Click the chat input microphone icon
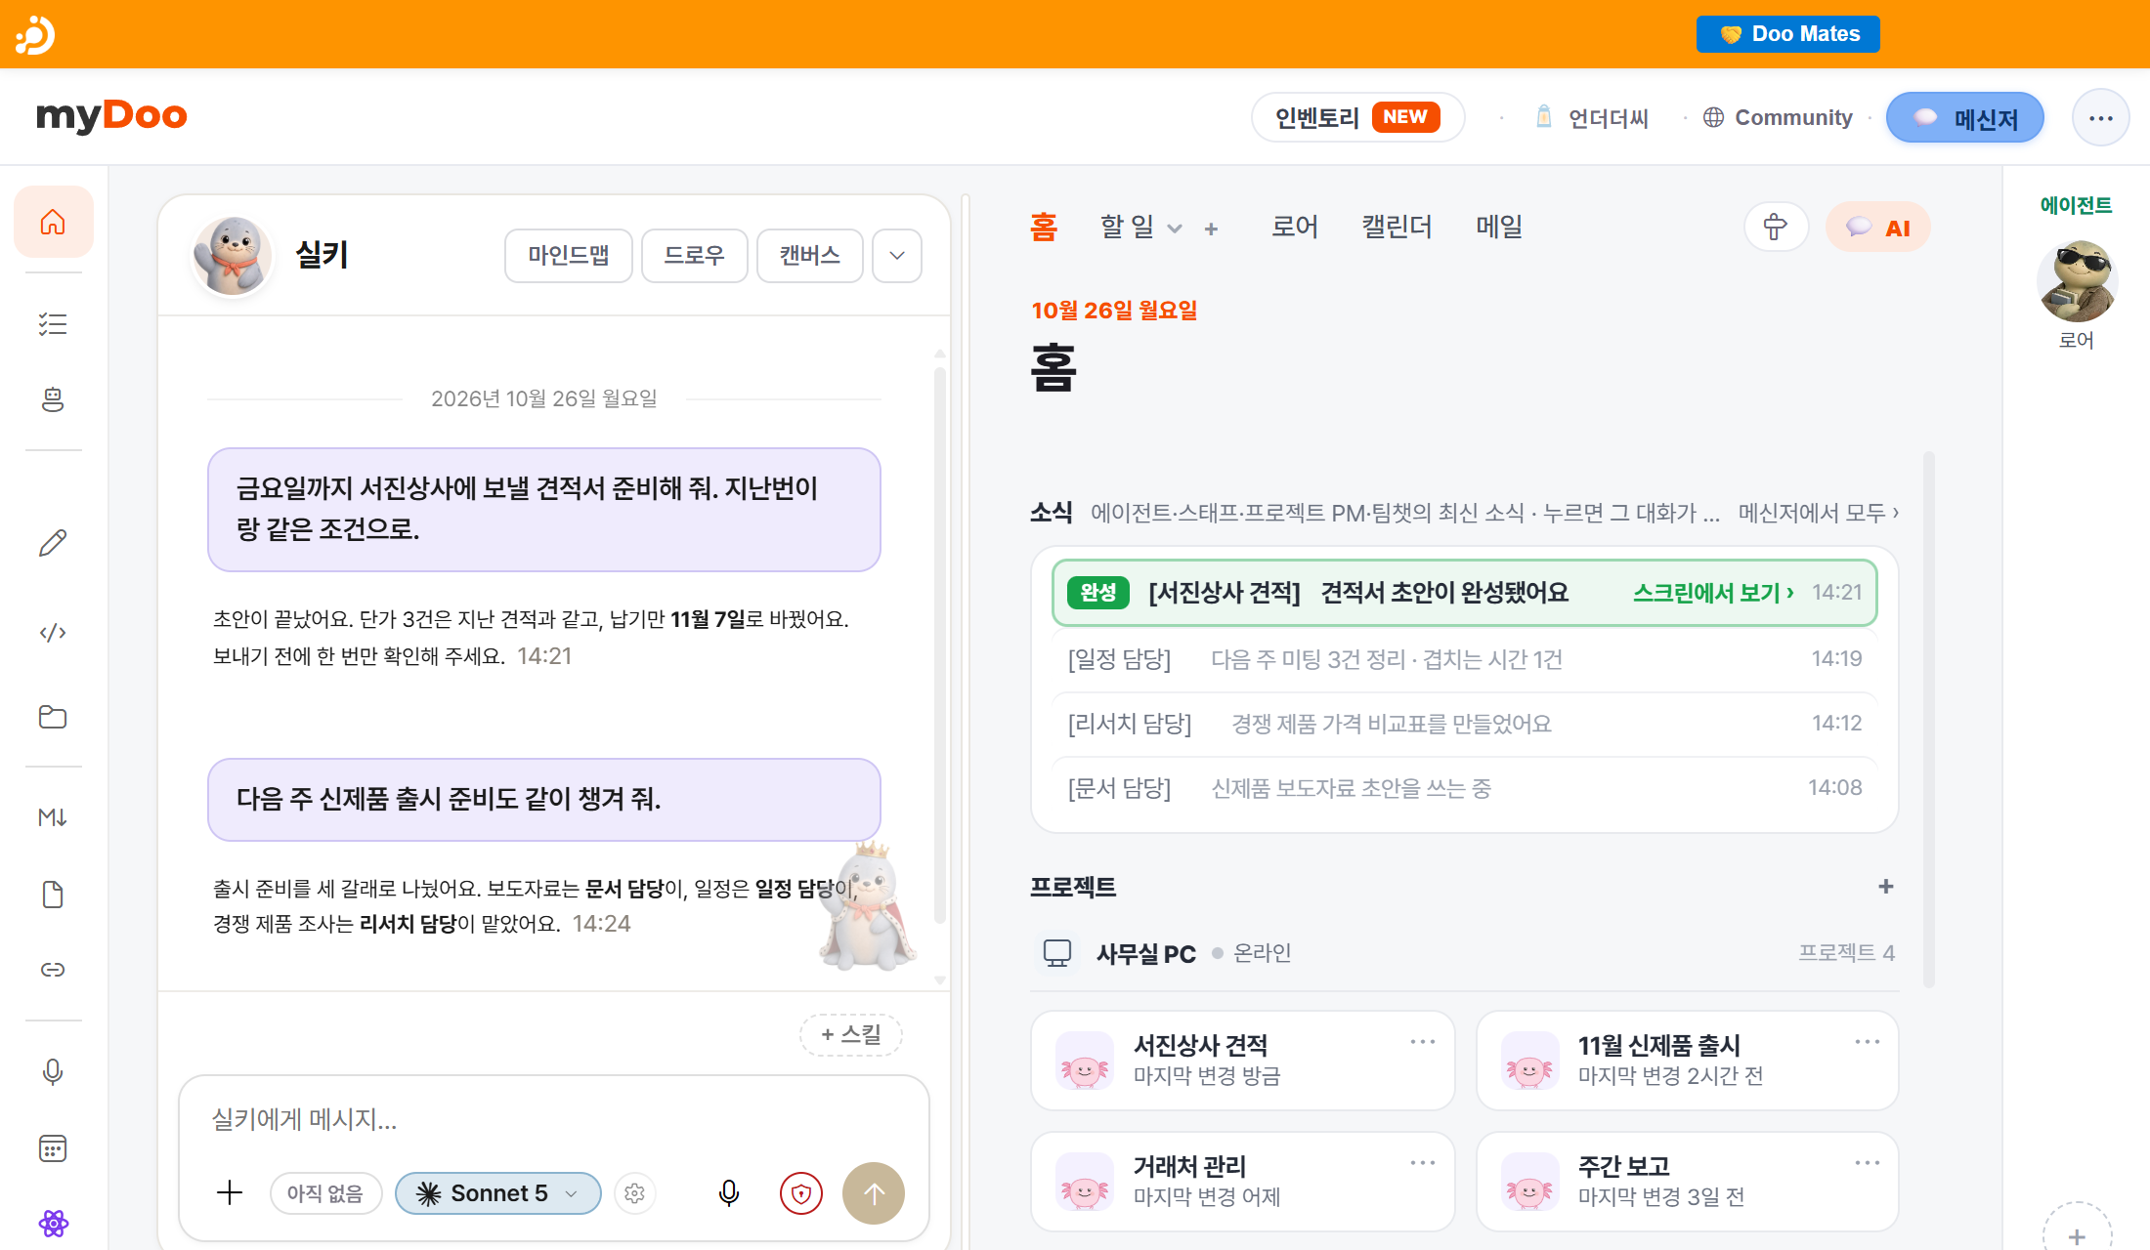The width and height of the screenshot is (2150, 1250). [729, 1193]
